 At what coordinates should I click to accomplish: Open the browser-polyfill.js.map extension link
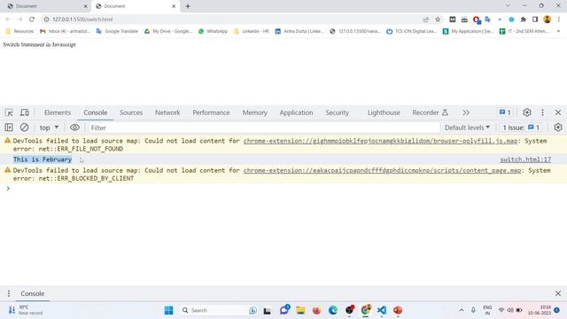pyautogui.click(x=380, y=141)
